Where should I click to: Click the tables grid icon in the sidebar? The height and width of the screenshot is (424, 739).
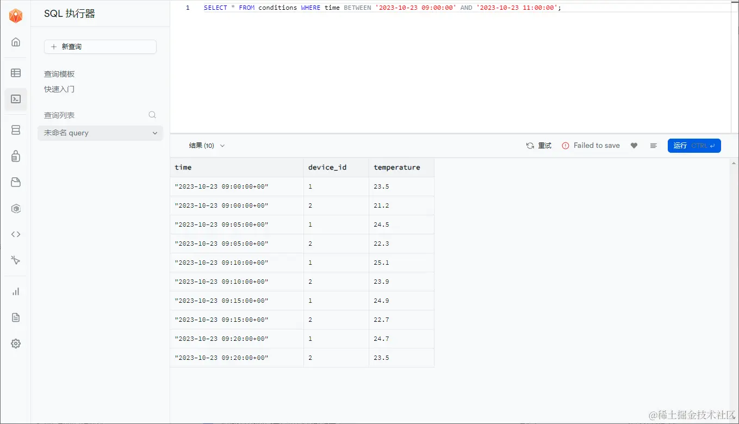(x=16, y=72)
